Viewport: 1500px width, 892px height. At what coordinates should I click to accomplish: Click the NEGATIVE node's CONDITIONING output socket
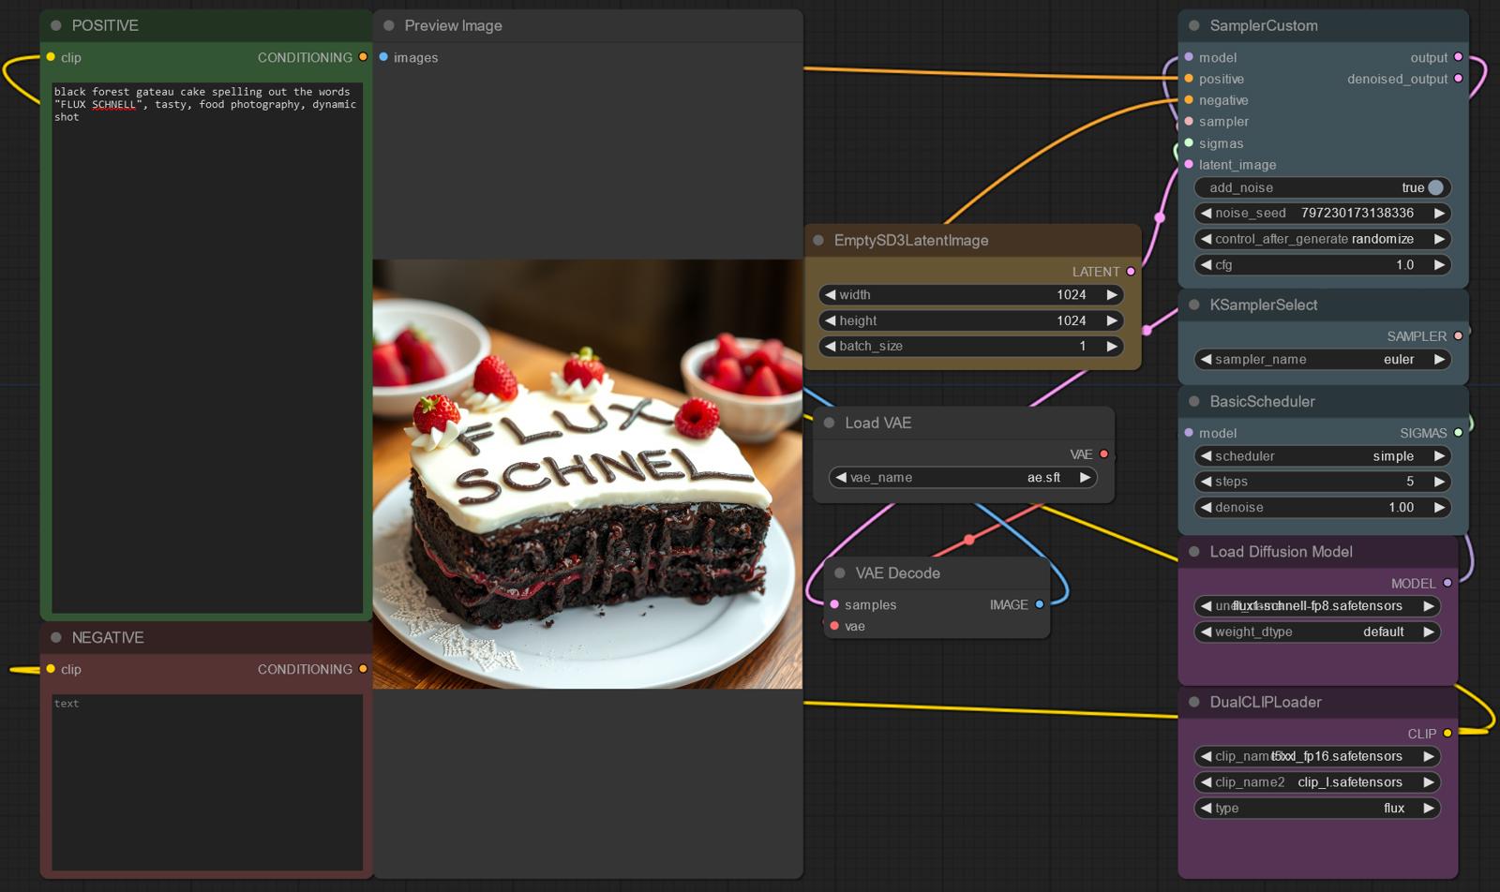[x=363, y=669]
